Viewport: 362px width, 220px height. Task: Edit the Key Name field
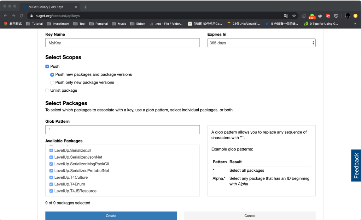[x=122, y=43]
